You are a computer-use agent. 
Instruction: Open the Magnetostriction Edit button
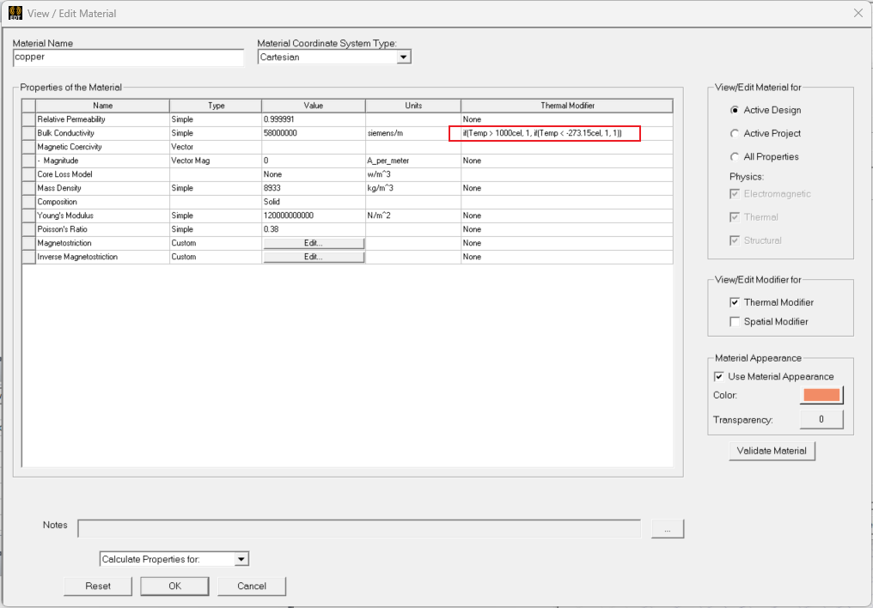tap(313, 243)
